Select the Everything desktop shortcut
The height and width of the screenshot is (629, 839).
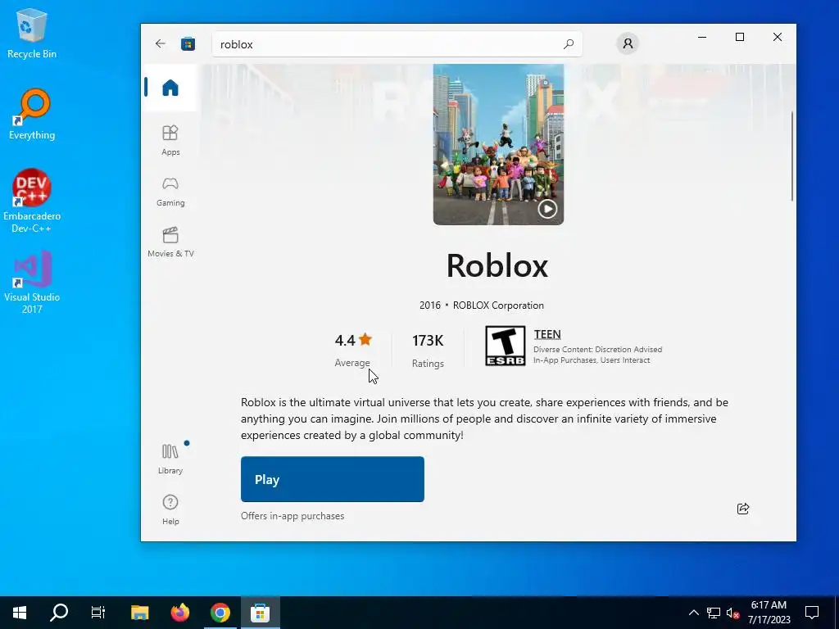[x=32, y=114]
